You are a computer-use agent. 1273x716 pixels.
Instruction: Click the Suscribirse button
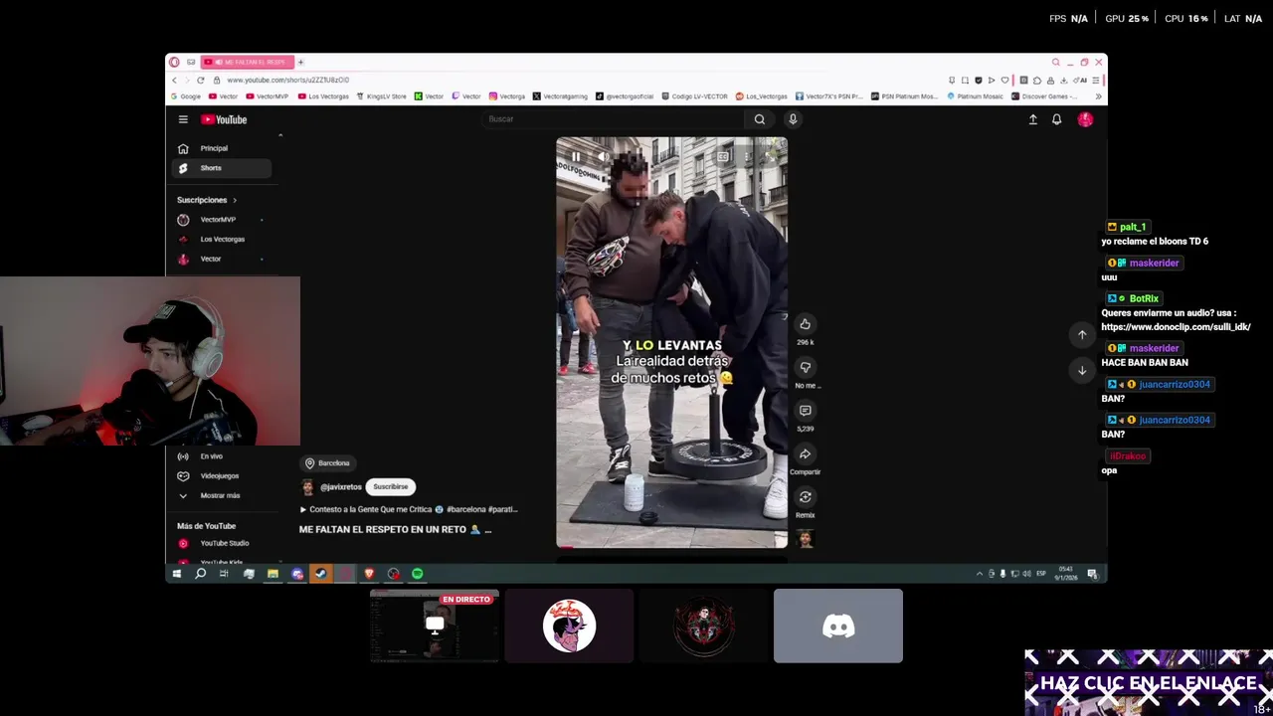tap(391, 487)
